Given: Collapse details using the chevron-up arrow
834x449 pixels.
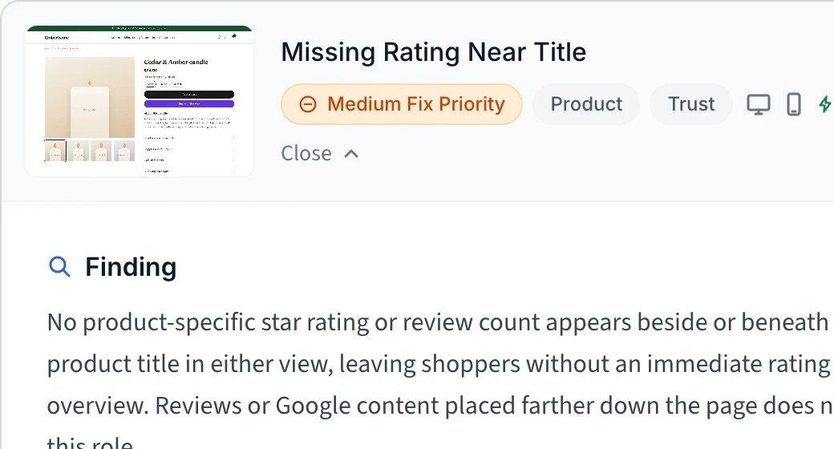Looking at the screenshot, I should tap(351, 154).
